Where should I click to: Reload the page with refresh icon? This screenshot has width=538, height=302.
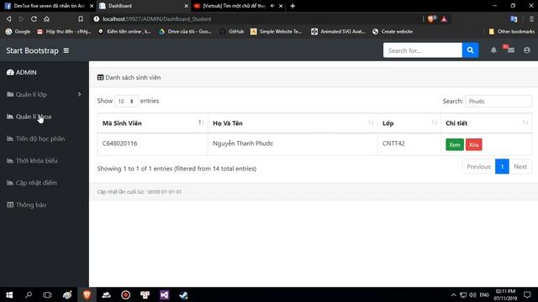[x=34, y=18]
